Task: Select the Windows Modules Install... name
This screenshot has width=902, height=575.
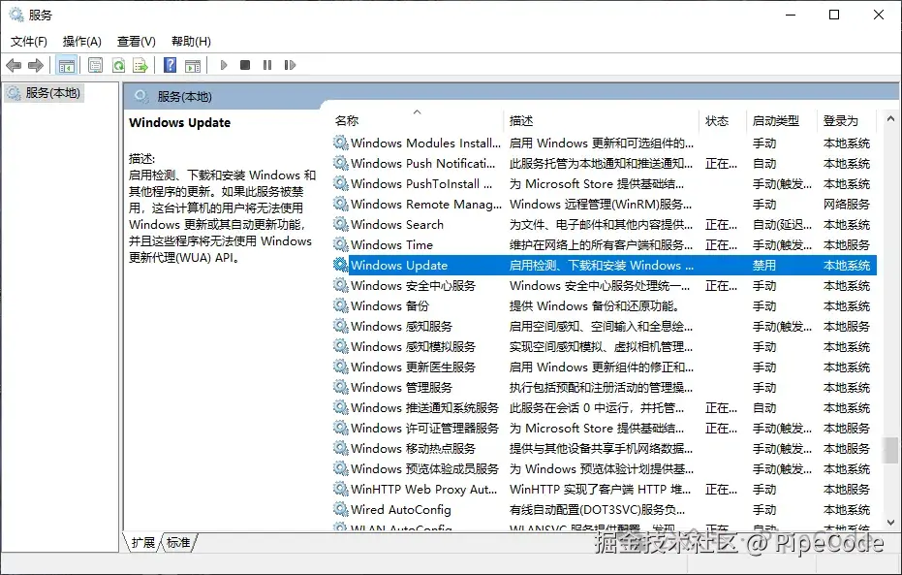Action: coord(425,143)
